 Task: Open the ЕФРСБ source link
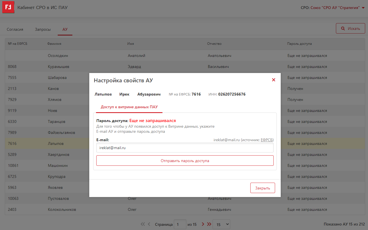pyautogui.click(x=266, y=140)
